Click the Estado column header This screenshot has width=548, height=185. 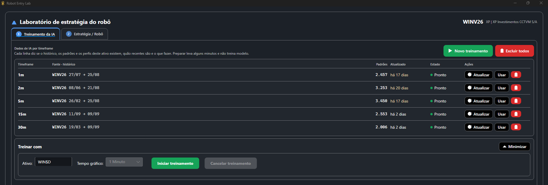pyautogui.click(x=435, y=64)
